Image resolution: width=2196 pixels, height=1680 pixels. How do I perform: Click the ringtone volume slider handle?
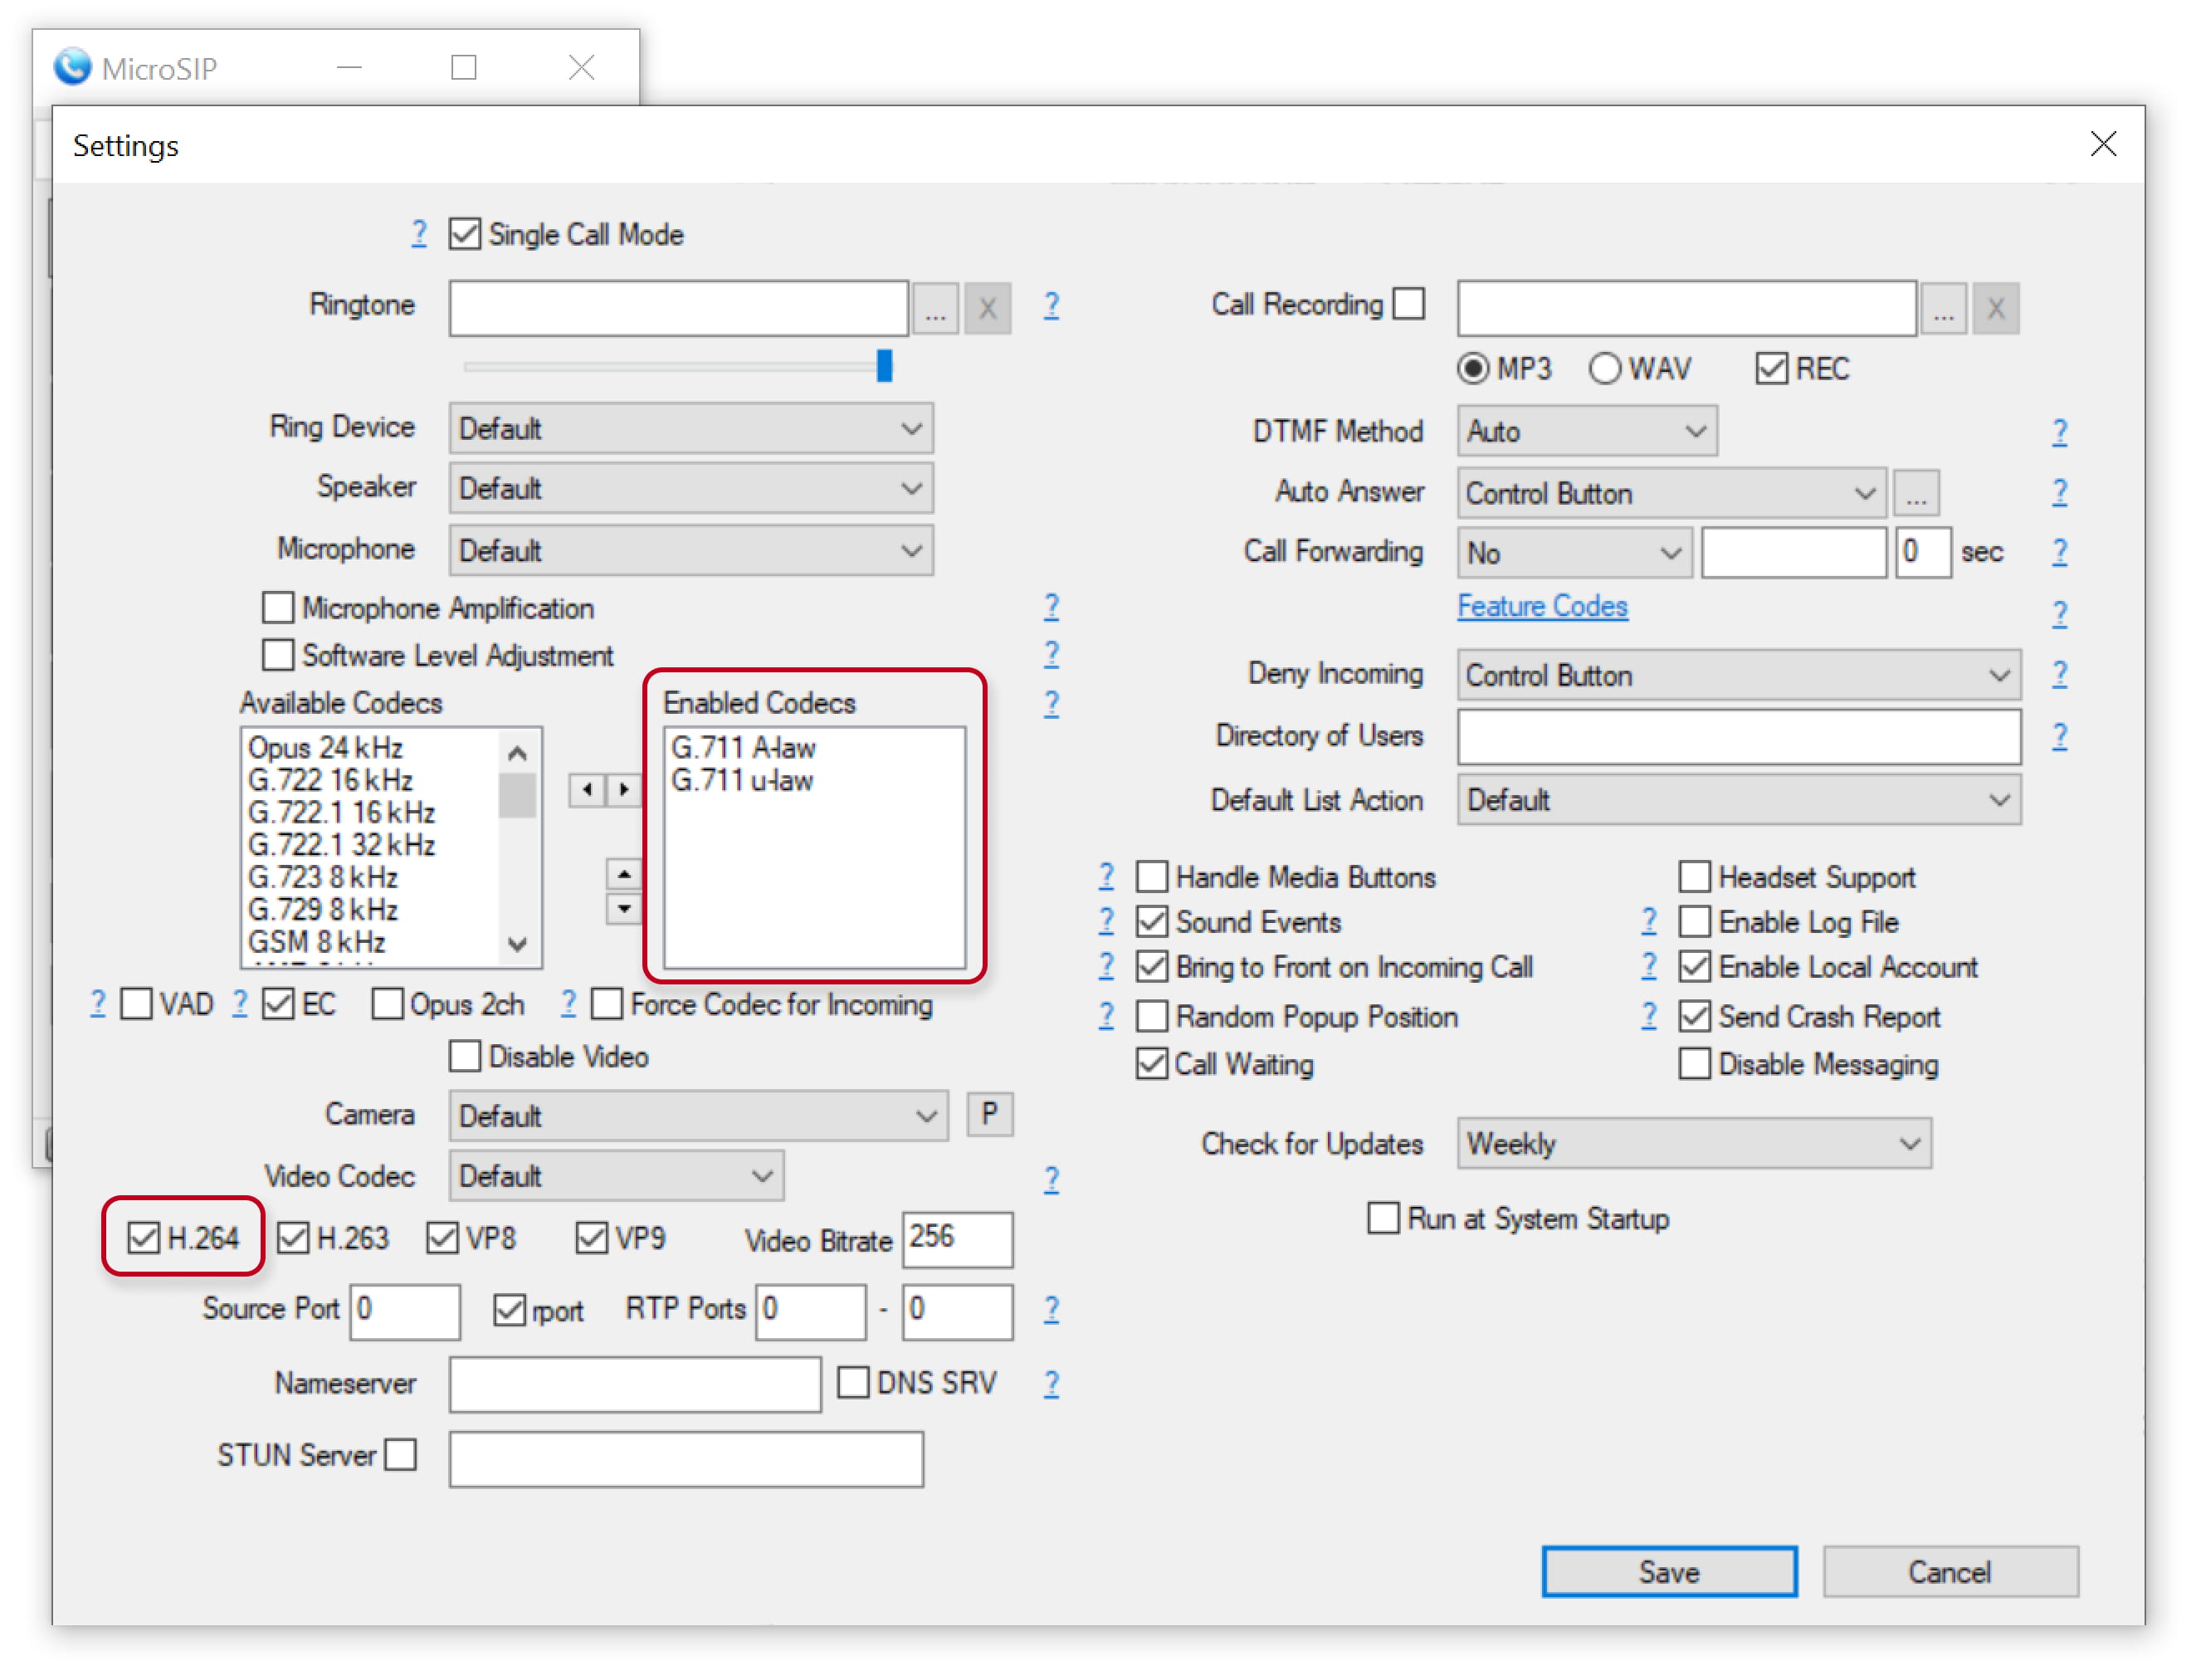tap(884, 366)
